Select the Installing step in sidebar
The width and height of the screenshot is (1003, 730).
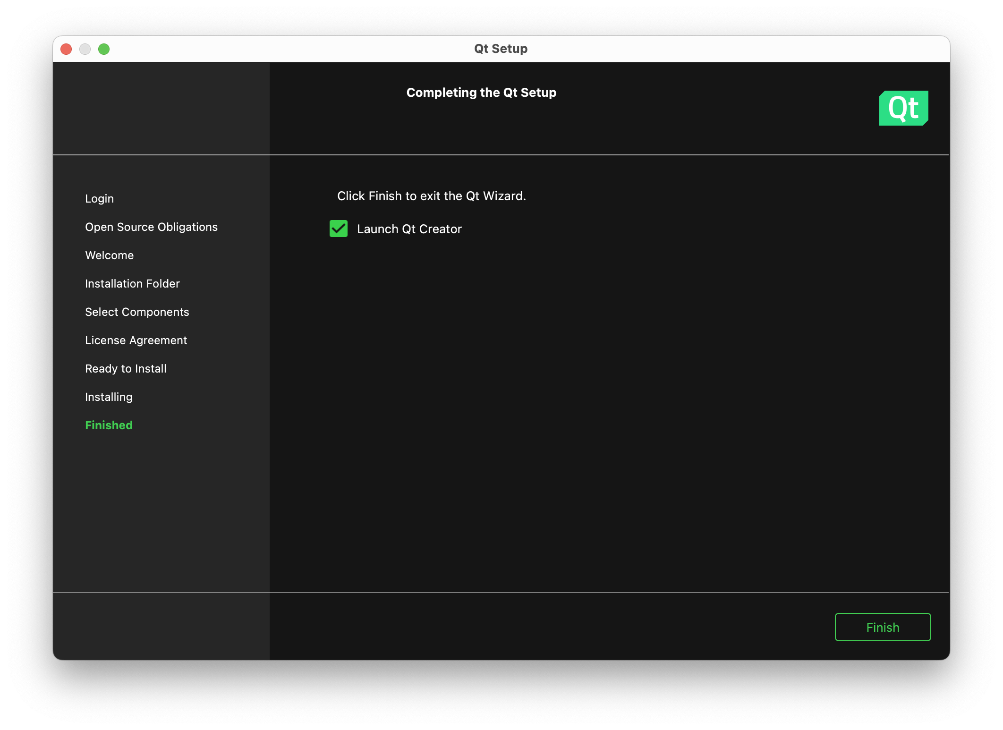(x=109, y=397)
